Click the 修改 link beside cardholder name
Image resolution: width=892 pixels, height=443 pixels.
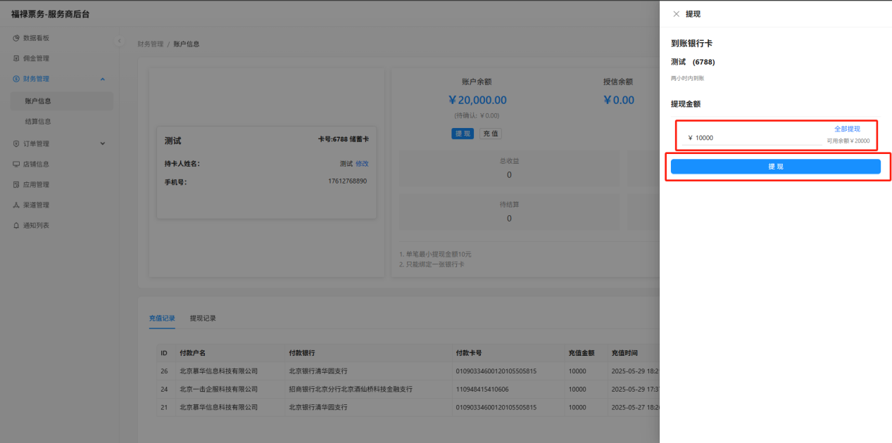362,164
